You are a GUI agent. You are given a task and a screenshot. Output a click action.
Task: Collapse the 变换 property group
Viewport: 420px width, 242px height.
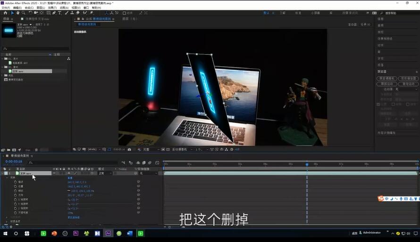pyautogui.click(x=8, y=177)
